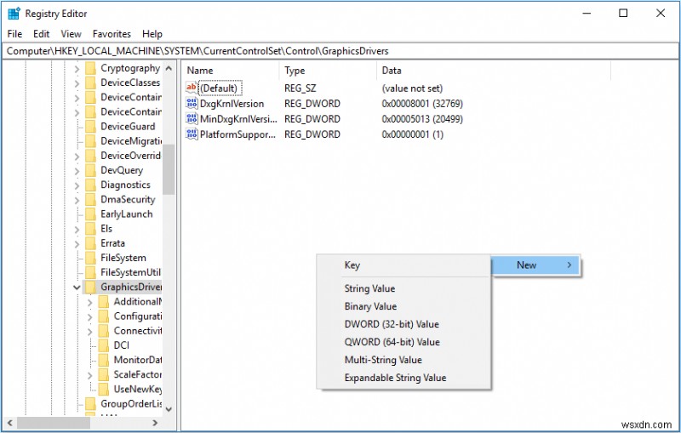Open the Favorites menu
Screen dimensions: 681x433
(112, 34)
